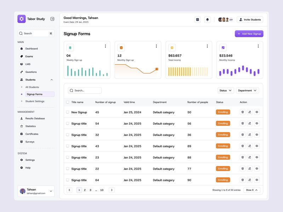The width and height of the screenshot is (283, 212).
Task: Open Exams in sidebar
Action: (x=29, y=57)
